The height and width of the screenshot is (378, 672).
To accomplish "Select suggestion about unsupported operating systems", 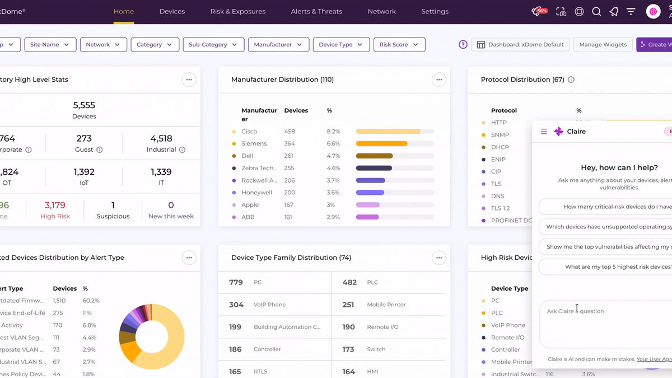I will [x=605, y=227].
